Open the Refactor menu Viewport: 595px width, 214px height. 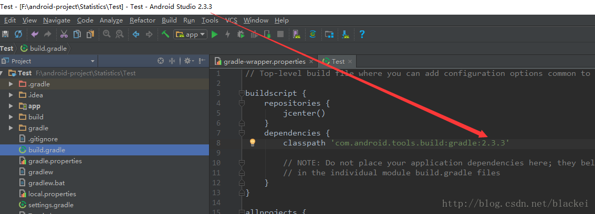tap(142, 20)
